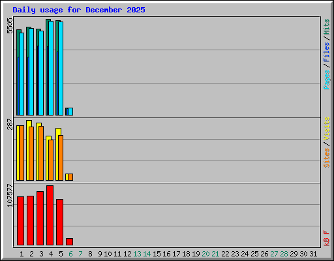334x261 pixels.
Task: Select the cyan pages bar for day 2
Action: point(31,72)
